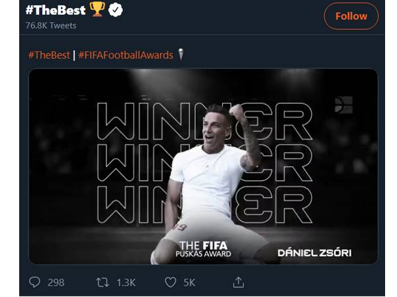Click the reply speech bubble icon
The width and height of the screenshot is (397, 297).
[x=35, y=282]
